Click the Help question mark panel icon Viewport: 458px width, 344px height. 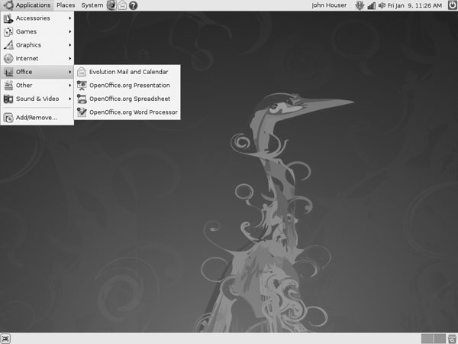point(134,5)
